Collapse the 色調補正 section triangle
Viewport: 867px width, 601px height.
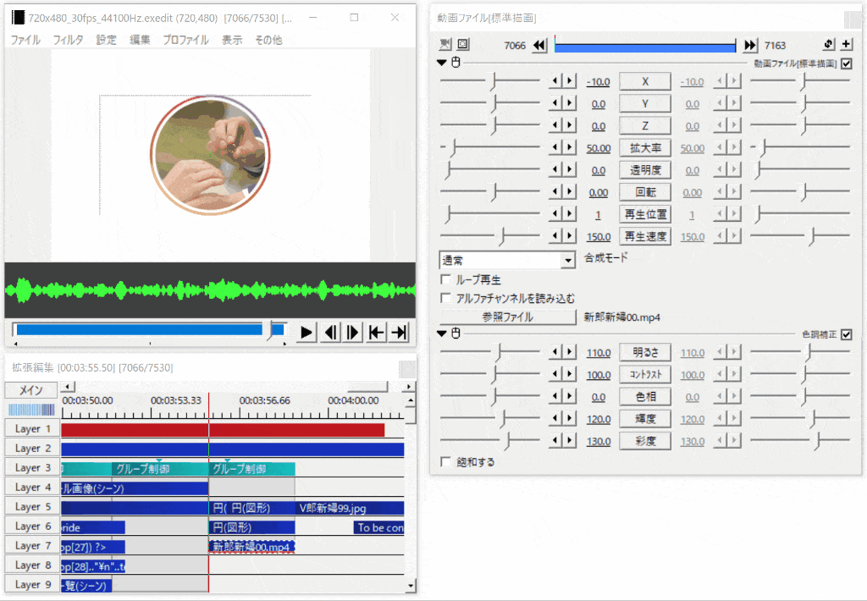point(442,334)
